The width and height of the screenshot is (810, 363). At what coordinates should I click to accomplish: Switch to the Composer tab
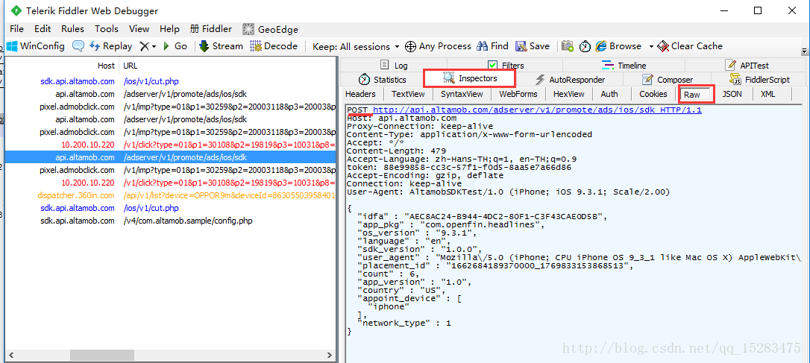[x=668, y=80]
